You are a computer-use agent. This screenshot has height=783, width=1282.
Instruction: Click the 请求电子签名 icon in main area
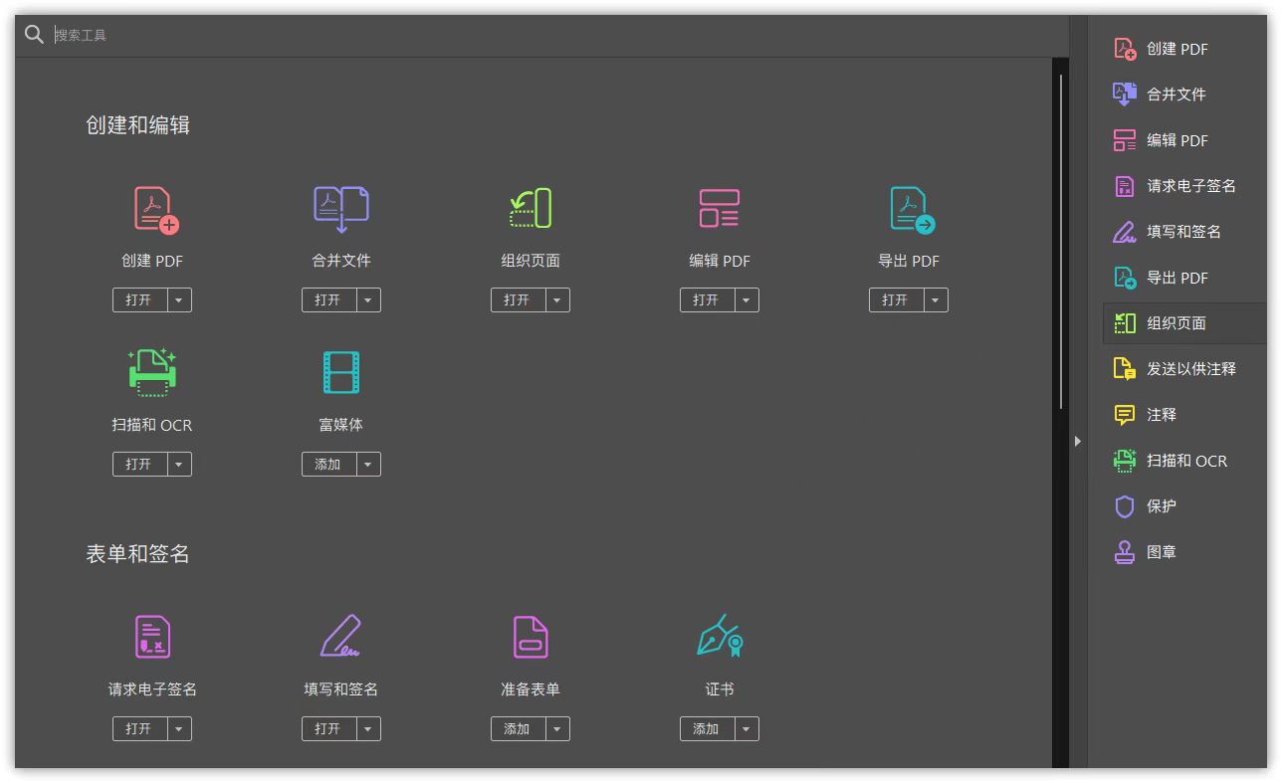tap(152, 637)
